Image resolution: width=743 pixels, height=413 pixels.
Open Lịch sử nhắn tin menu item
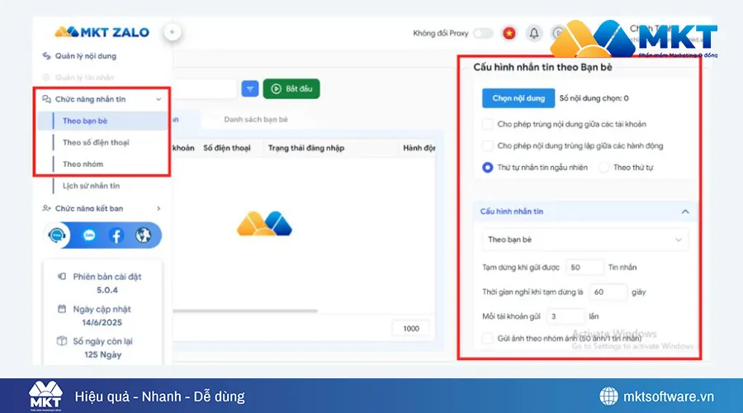91,186
